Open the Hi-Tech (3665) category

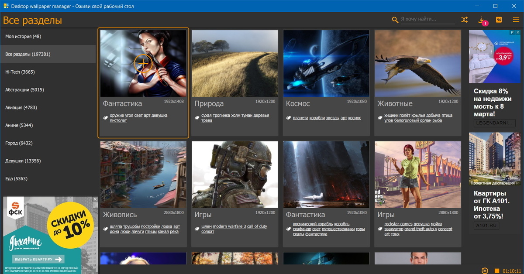pyautogui.click(x=48, y=72)
